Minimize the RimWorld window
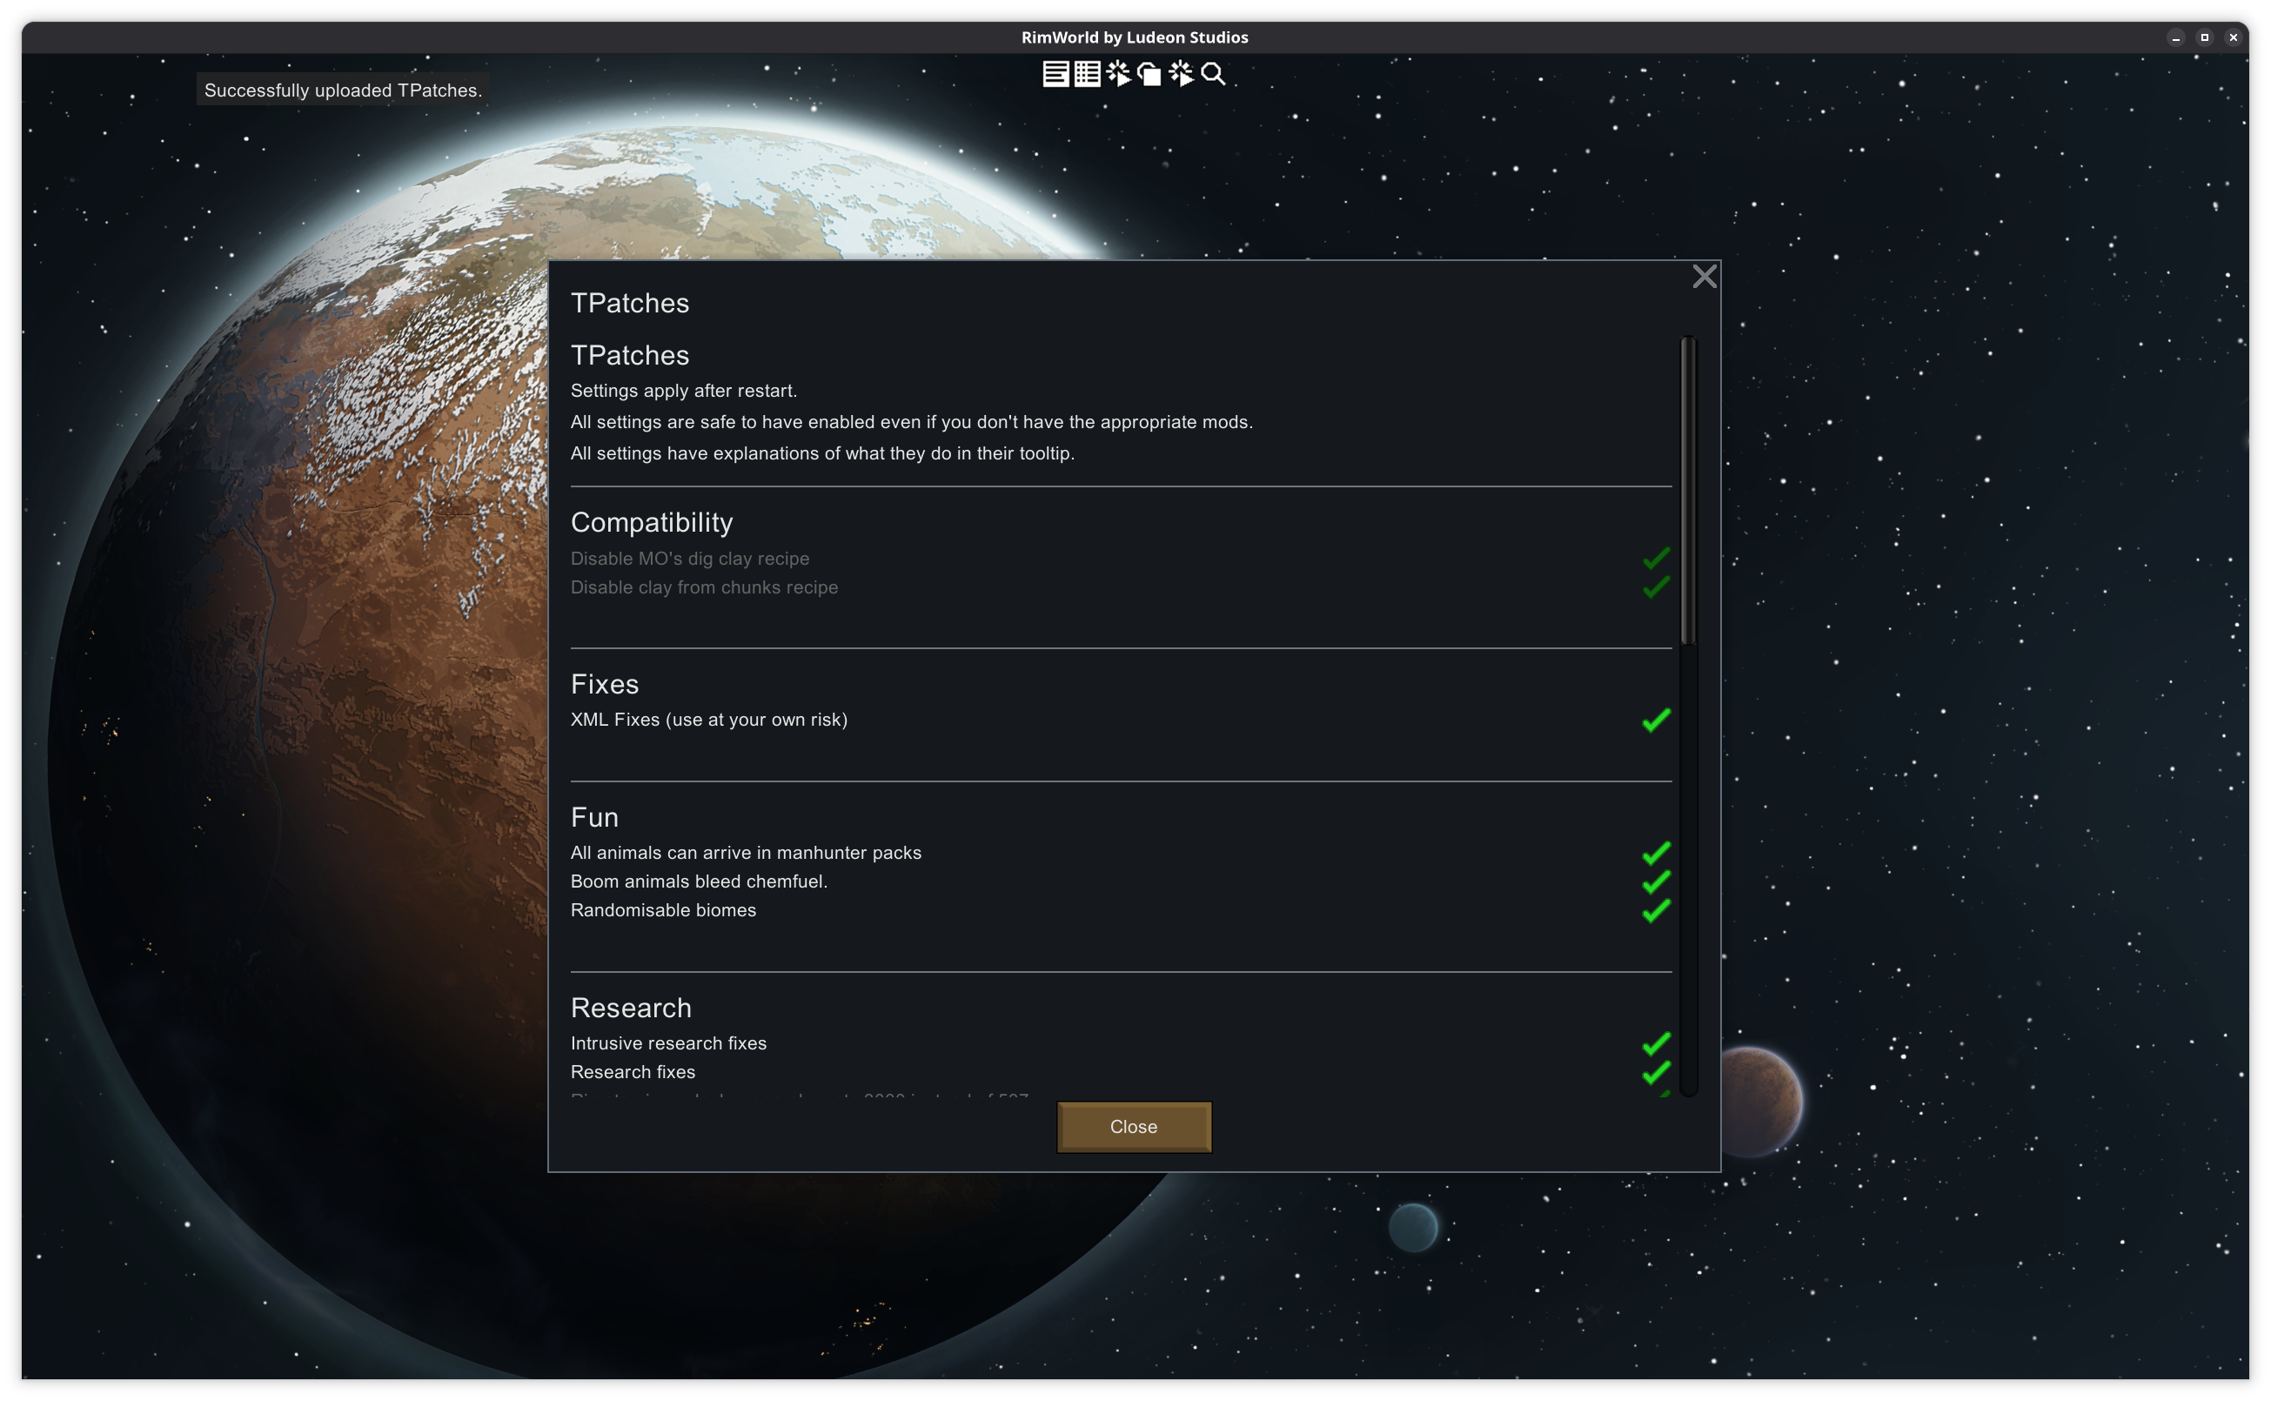Screen dimensions: 2271x1401 2175,37
